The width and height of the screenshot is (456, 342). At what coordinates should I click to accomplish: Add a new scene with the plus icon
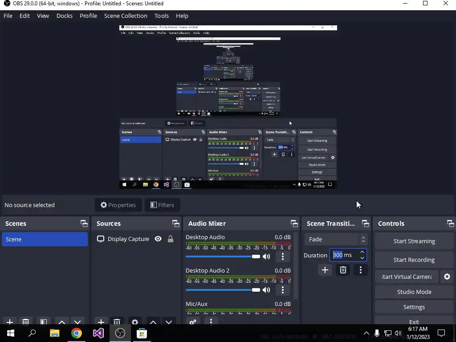10,322
